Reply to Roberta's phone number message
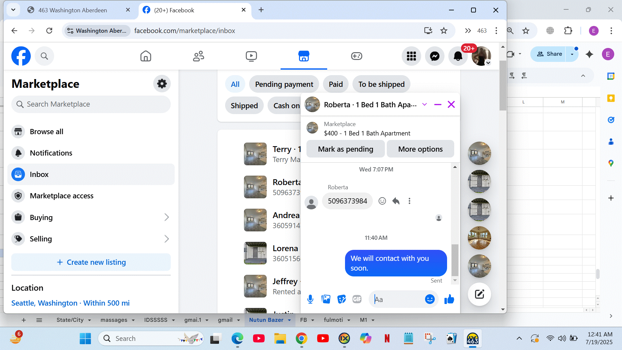 click(x=396, y=201)
